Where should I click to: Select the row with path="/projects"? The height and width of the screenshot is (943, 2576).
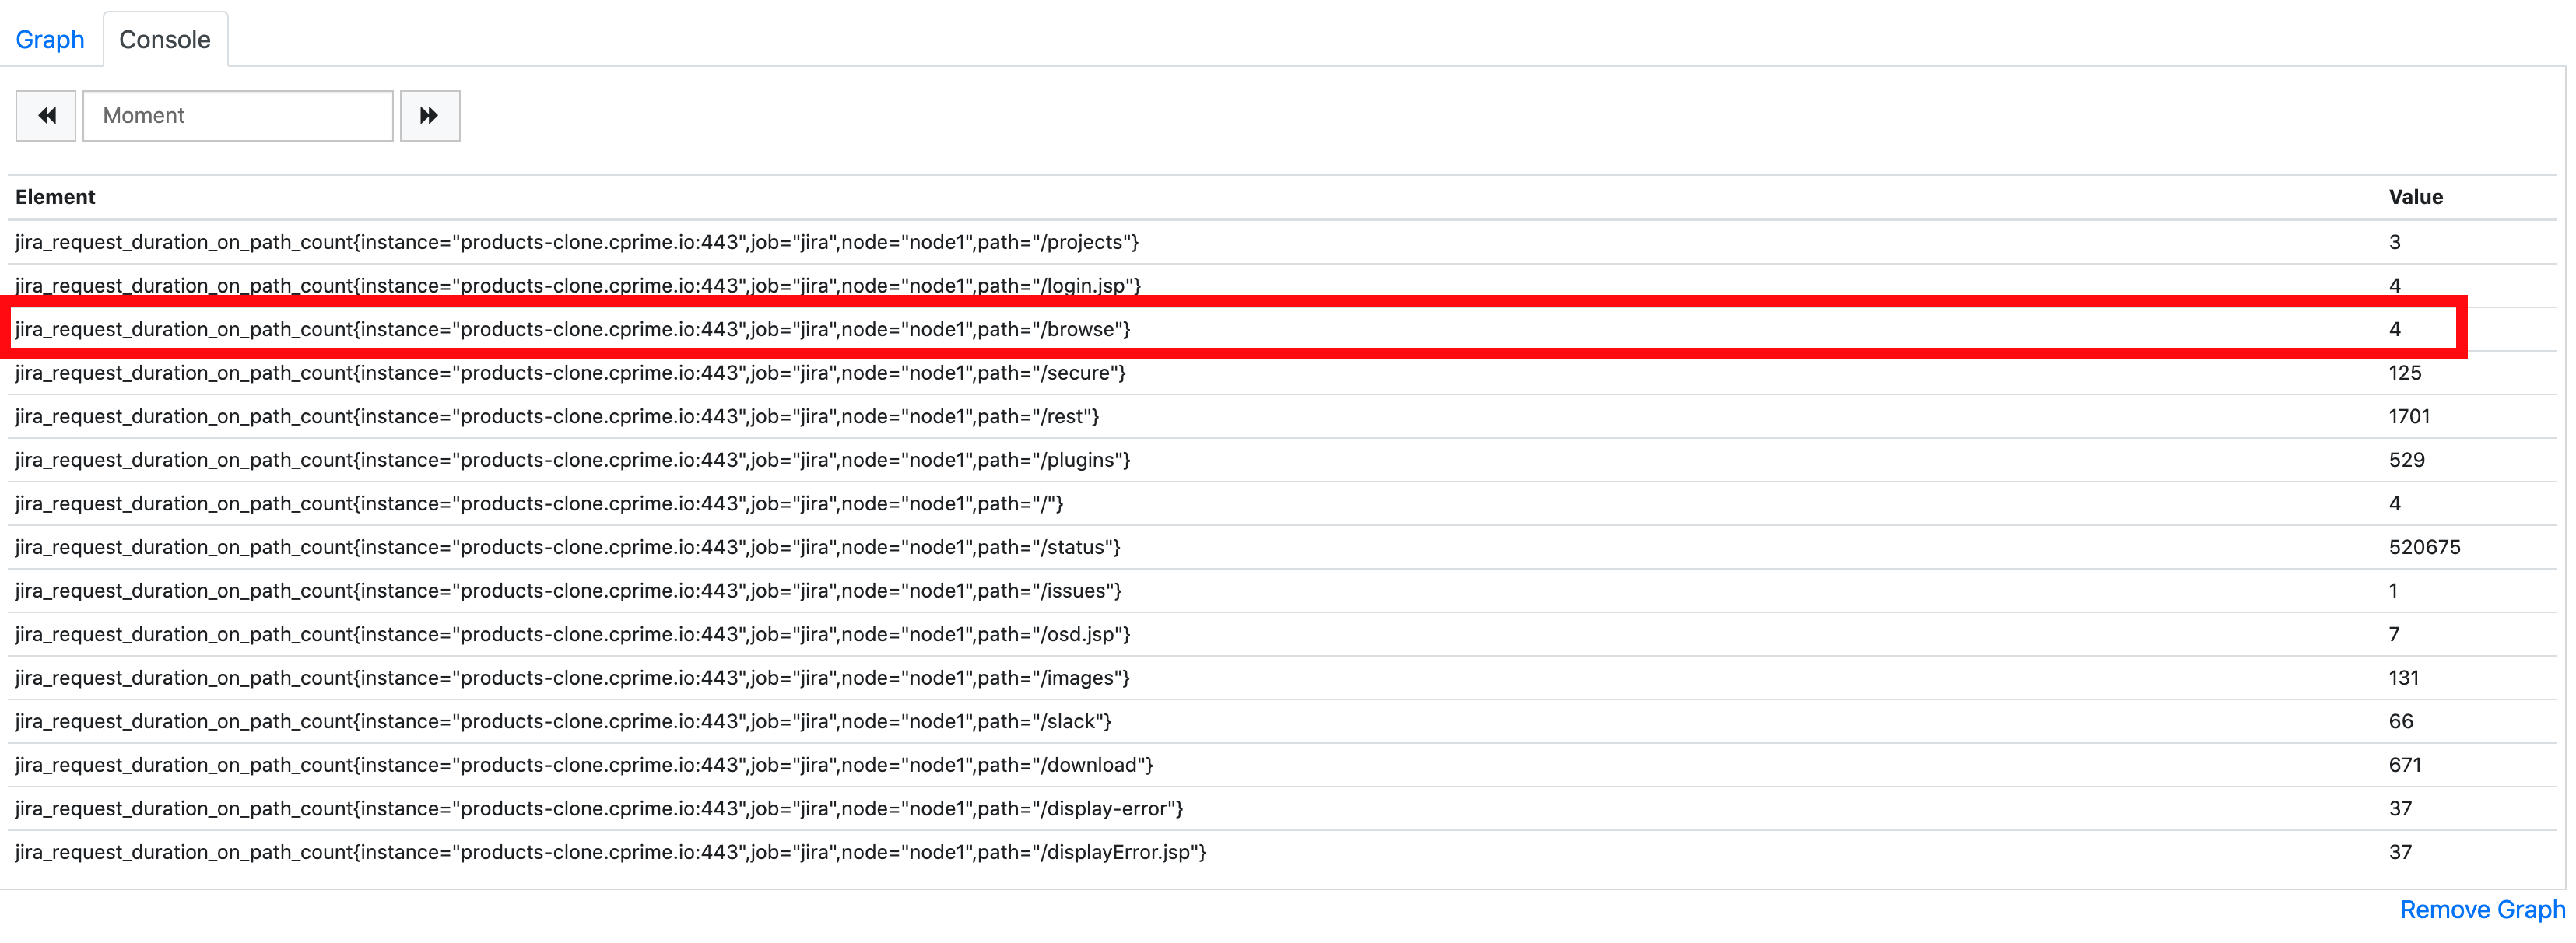[1282, 242]
